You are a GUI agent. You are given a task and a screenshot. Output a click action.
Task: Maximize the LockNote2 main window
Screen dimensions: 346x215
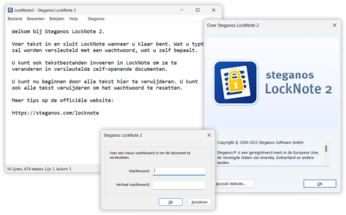(x=197, y=10)
